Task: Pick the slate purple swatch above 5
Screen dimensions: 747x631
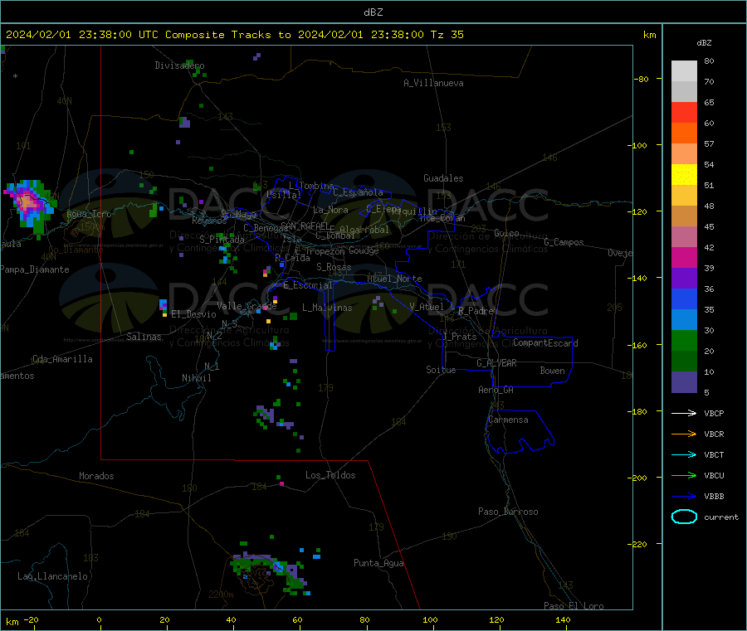Action: (684, 382)
